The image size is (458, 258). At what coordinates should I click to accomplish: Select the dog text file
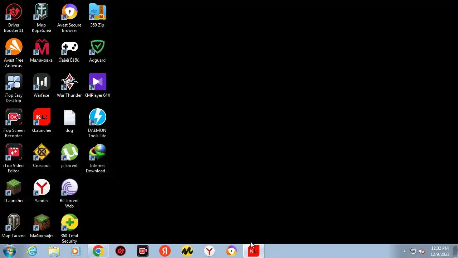[x=69, y=121]
